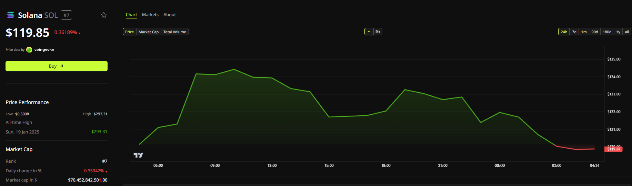Show all-time chart range
Image resolution: width=632 pixels, height=186 pixels.
[x=627, y=32]
